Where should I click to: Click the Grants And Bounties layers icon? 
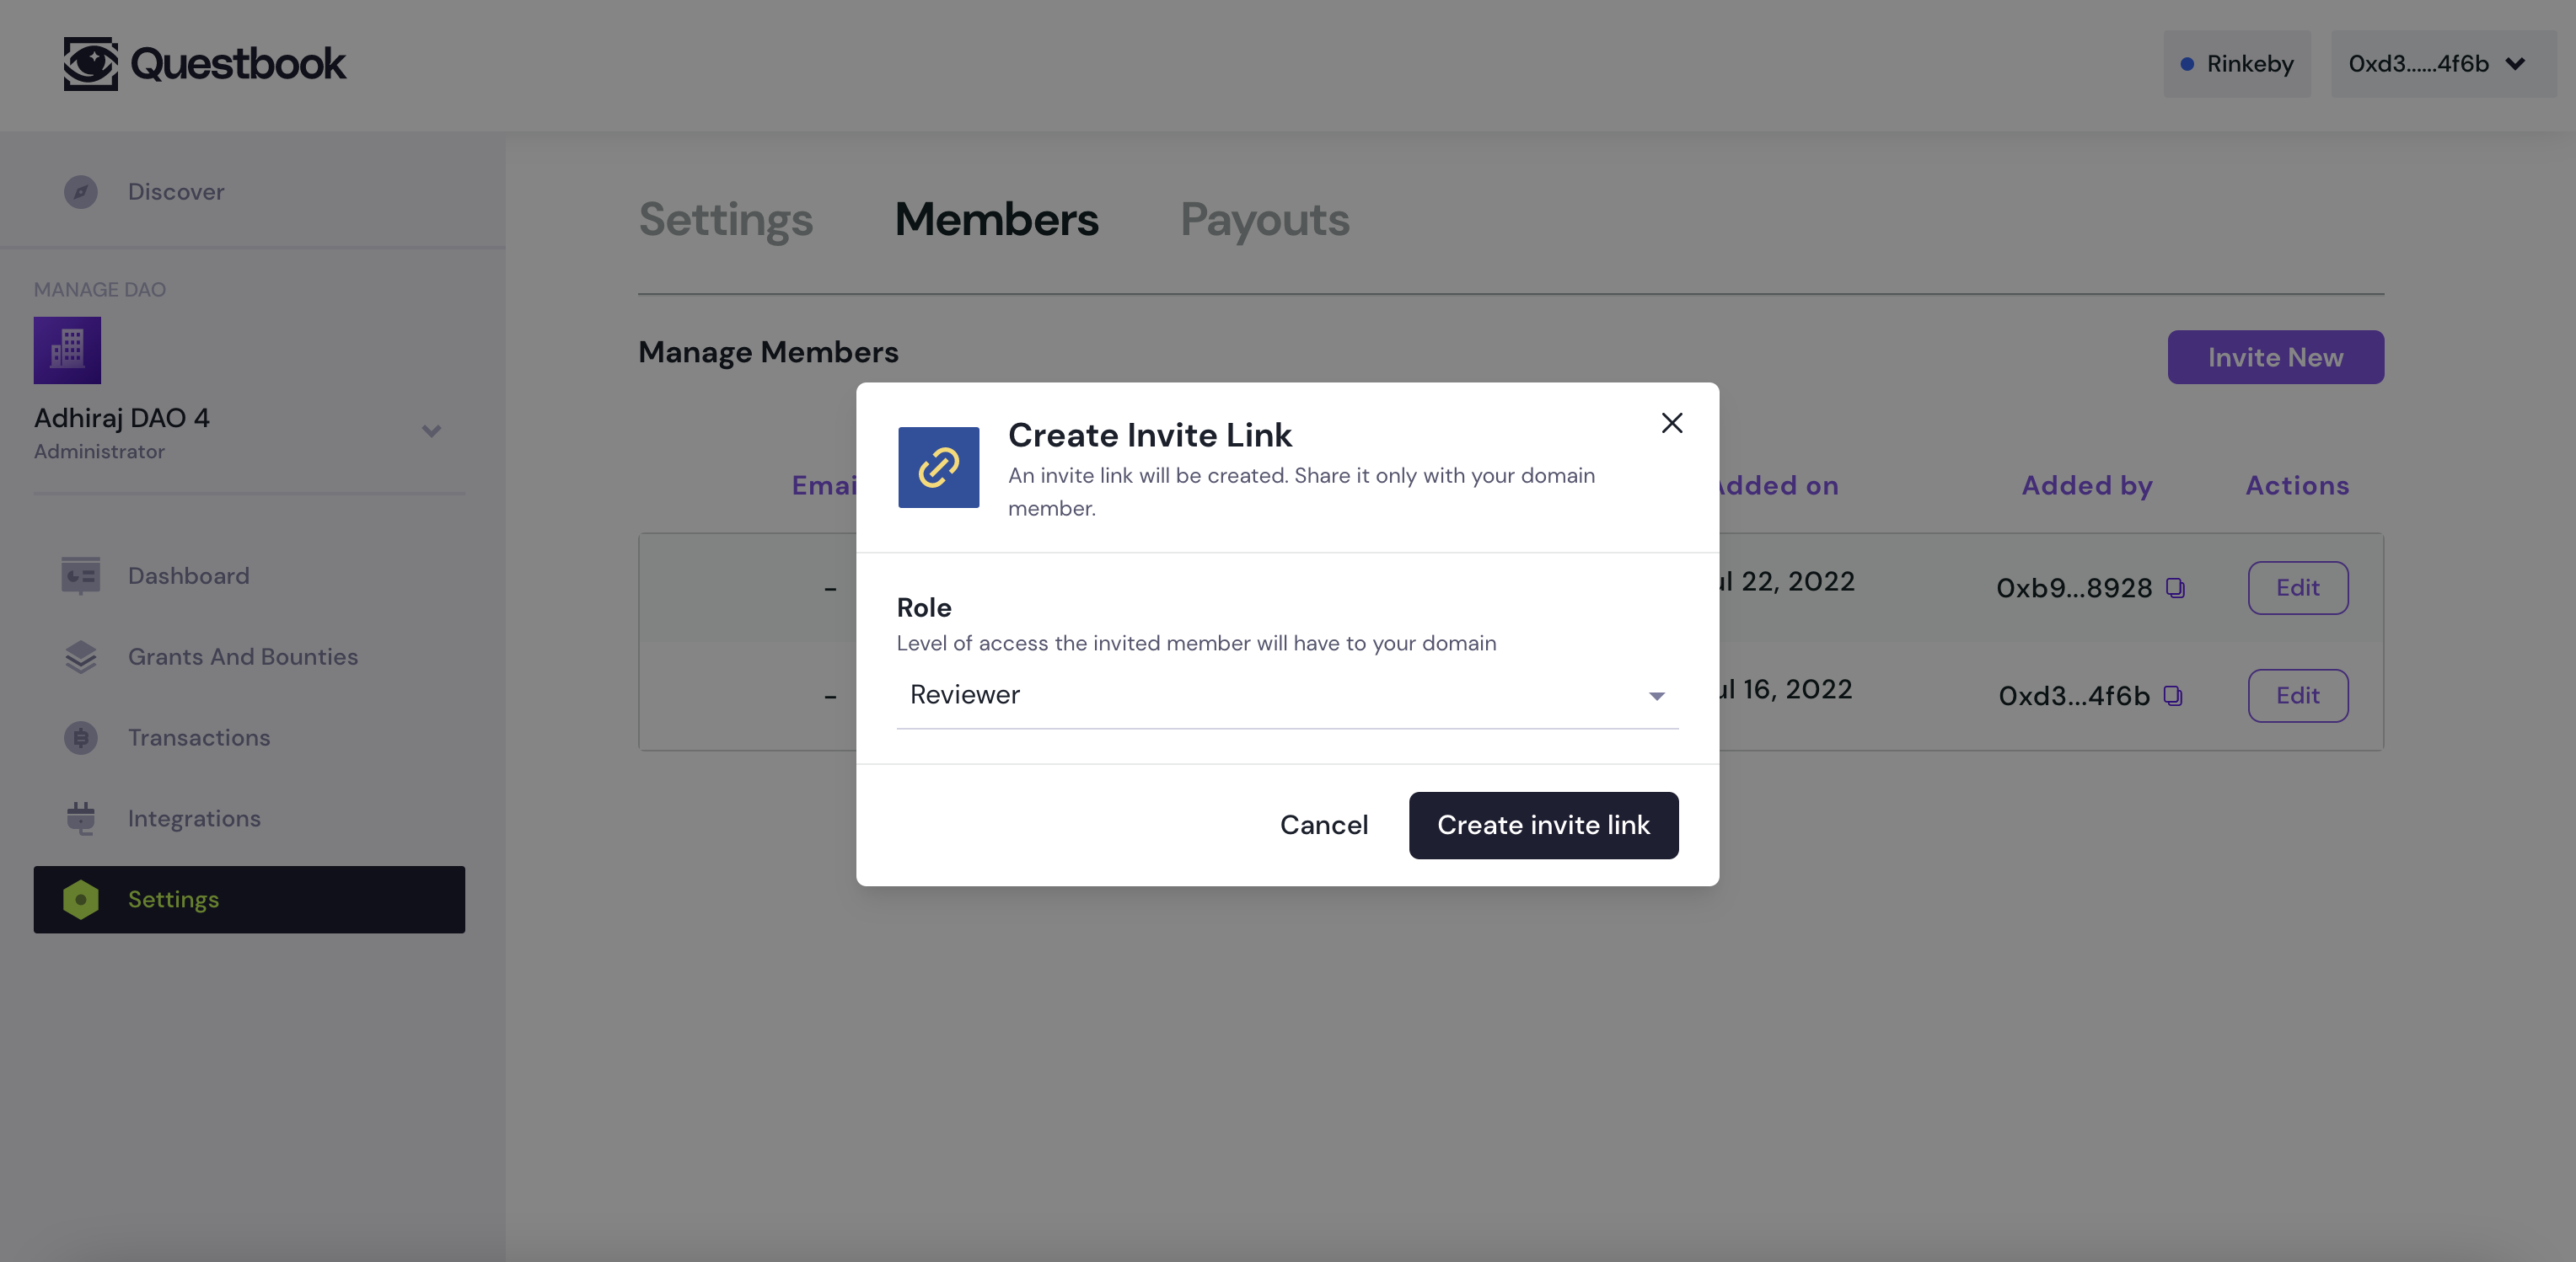click(81, 655)
